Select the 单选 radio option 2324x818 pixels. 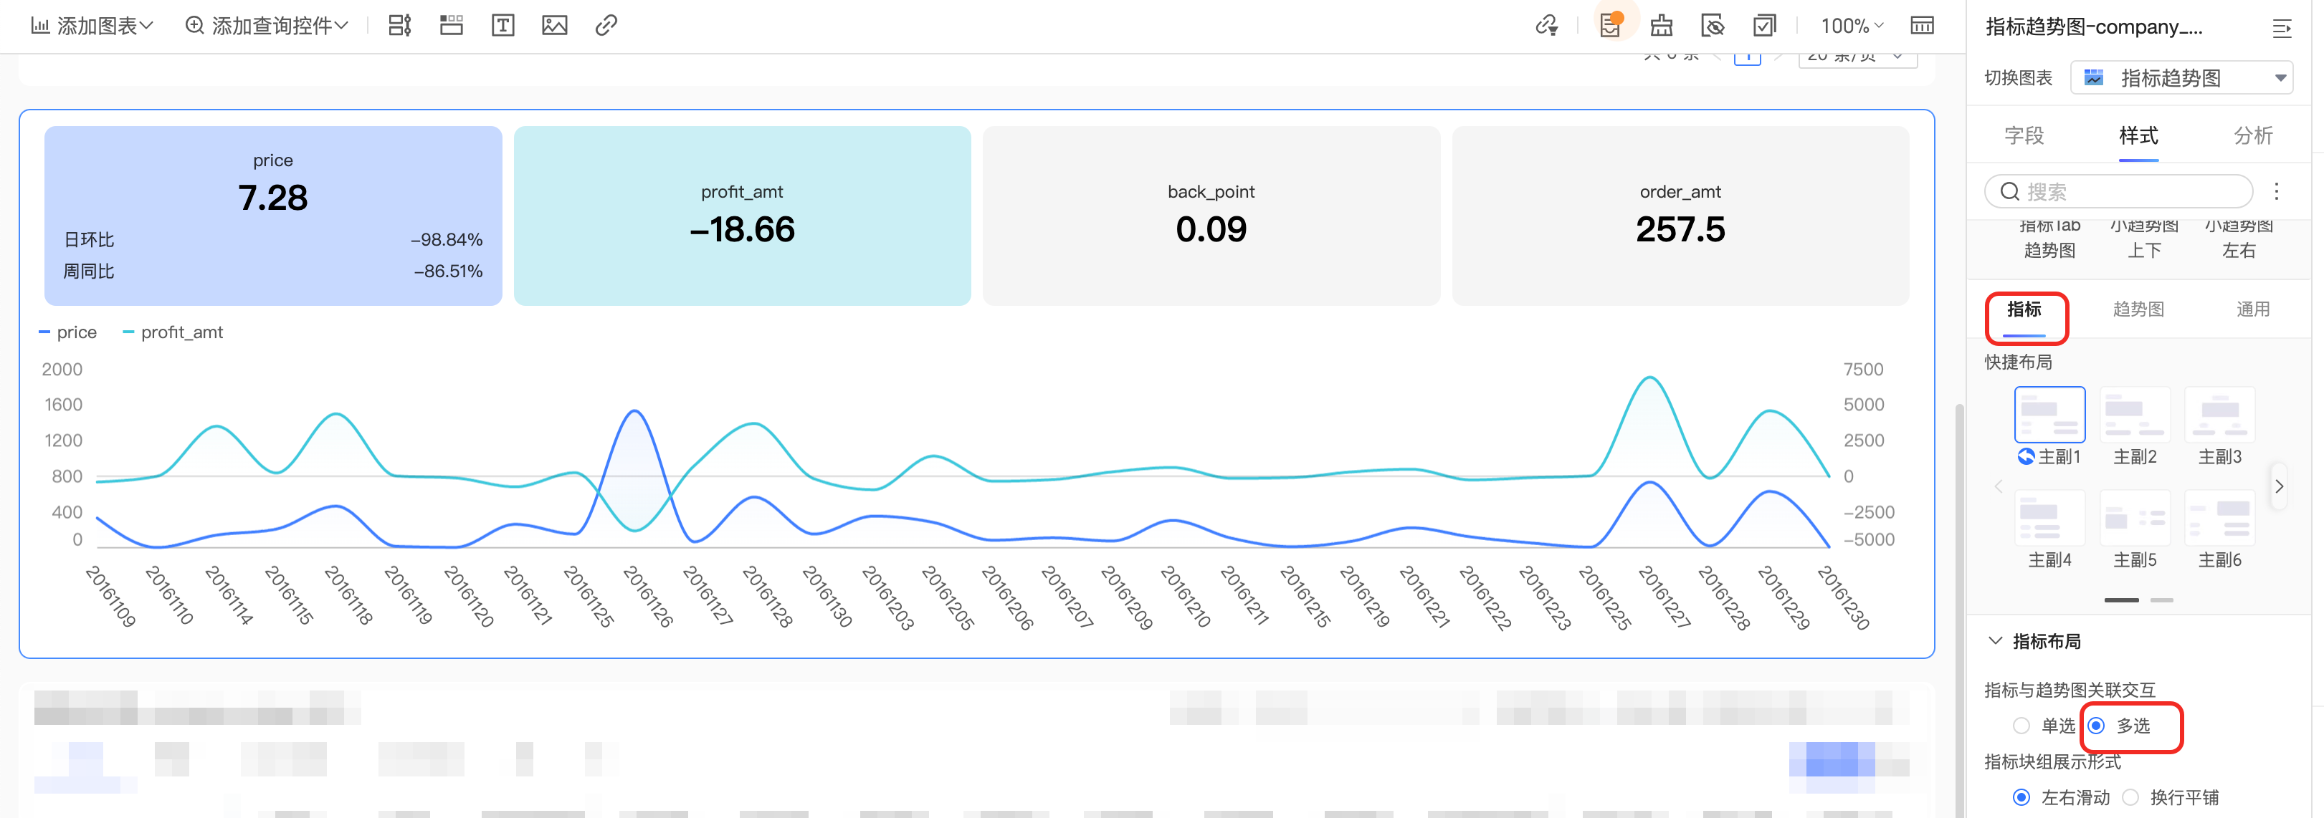[x=2021, y=726]
